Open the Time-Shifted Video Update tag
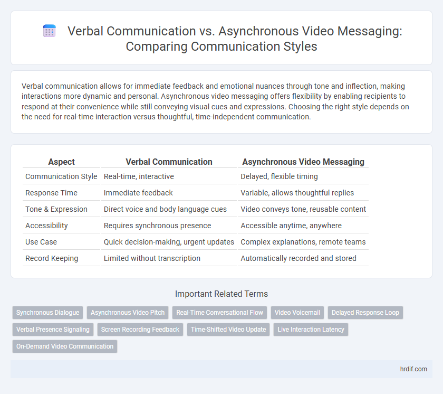443x394 pixels. [x=228, y=330]
